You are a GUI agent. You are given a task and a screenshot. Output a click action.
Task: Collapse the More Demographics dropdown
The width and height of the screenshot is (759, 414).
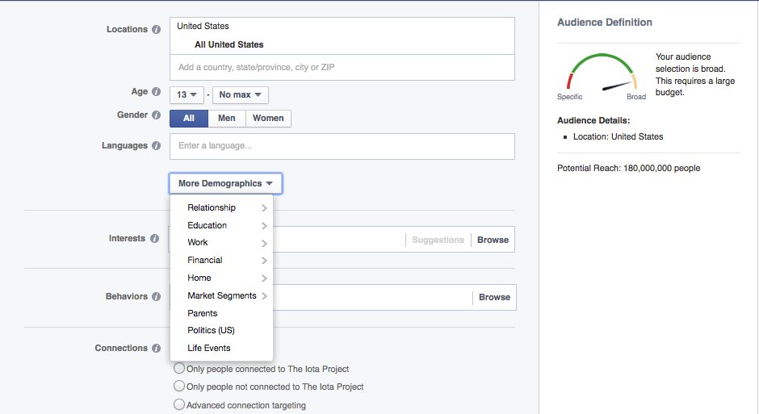[225, 184]
